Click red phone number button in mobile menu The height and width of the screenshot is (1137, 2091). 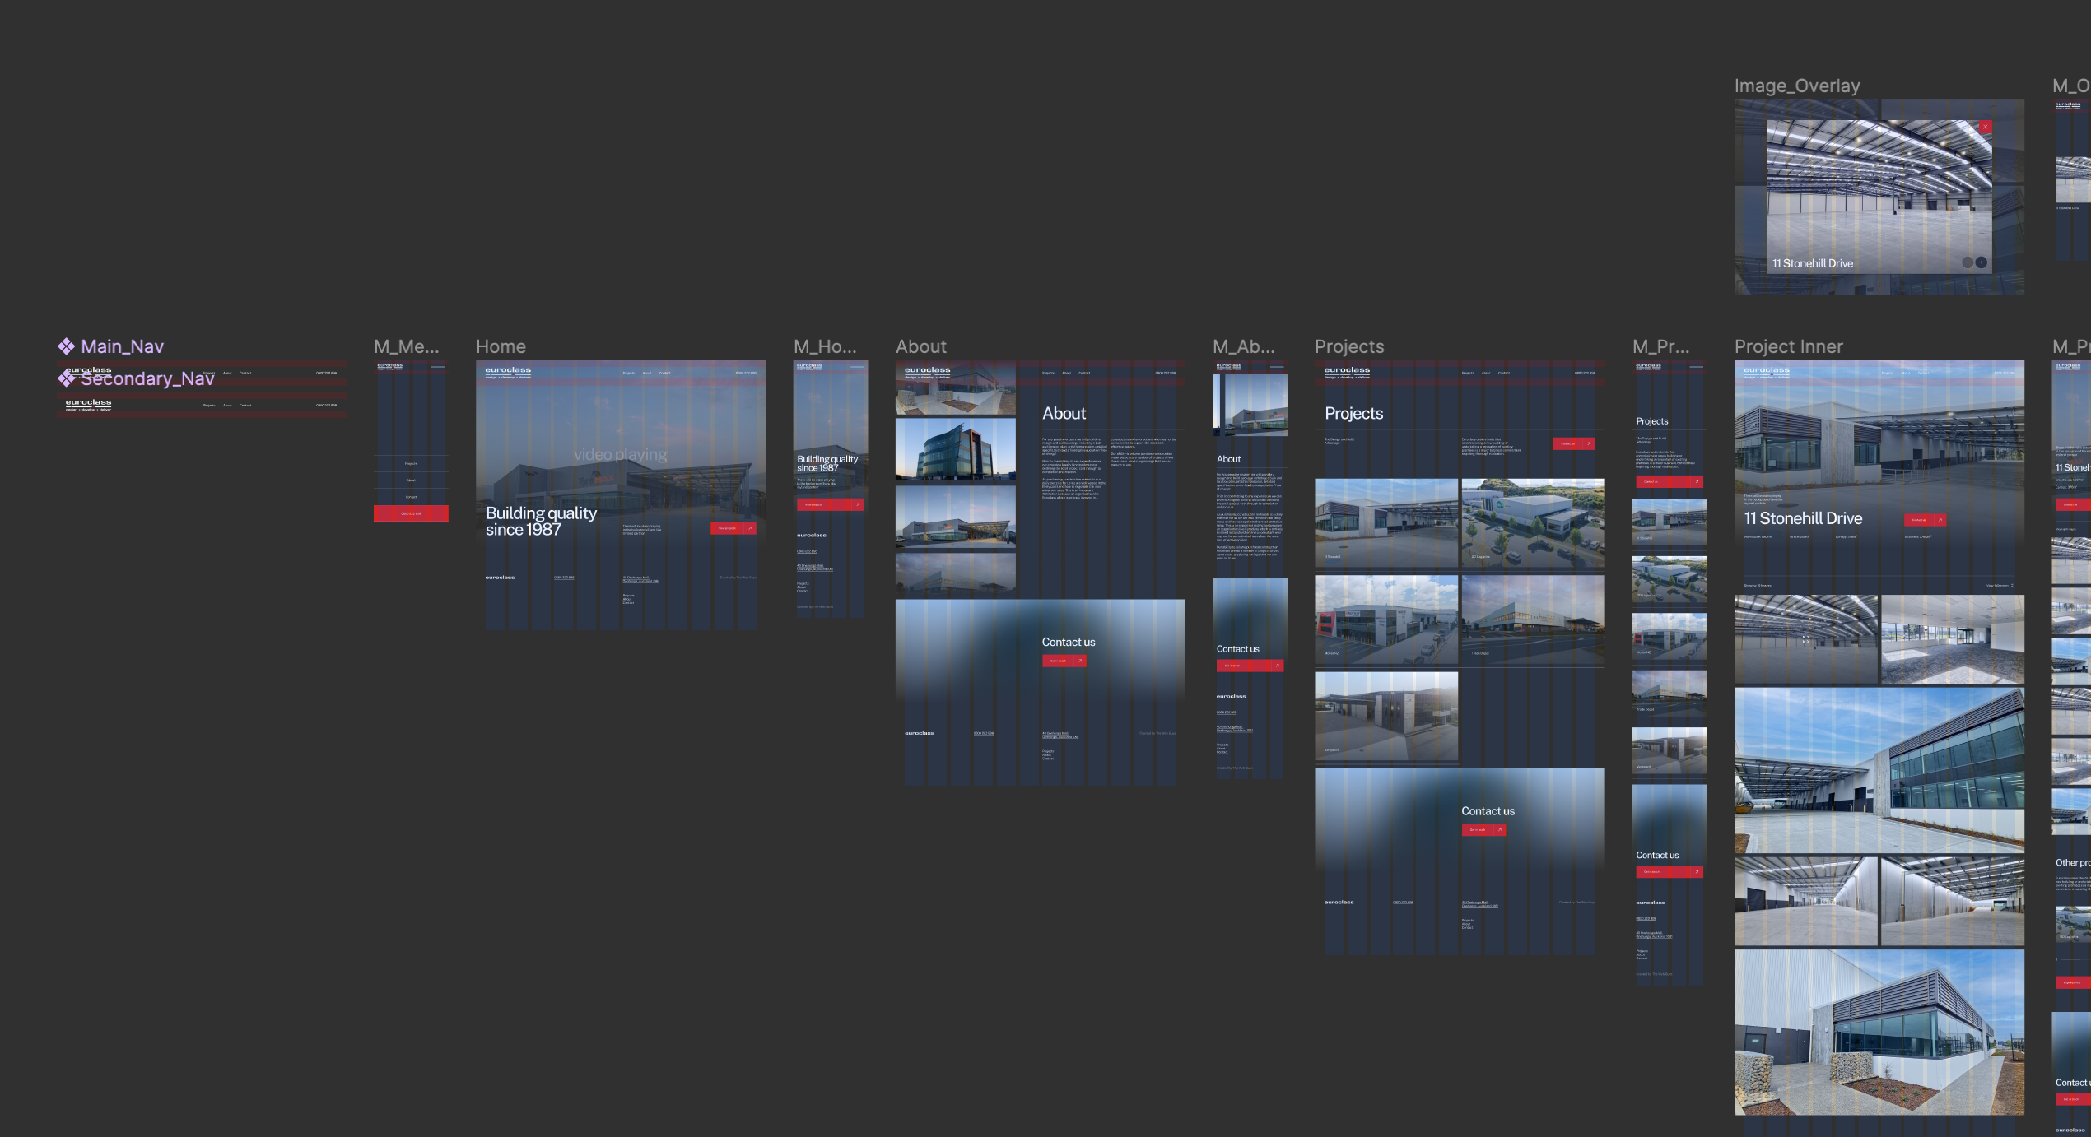pos(411,513)
